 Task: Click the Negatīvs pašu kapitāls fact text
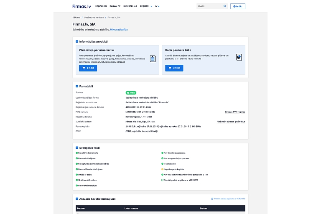[174, 169]
